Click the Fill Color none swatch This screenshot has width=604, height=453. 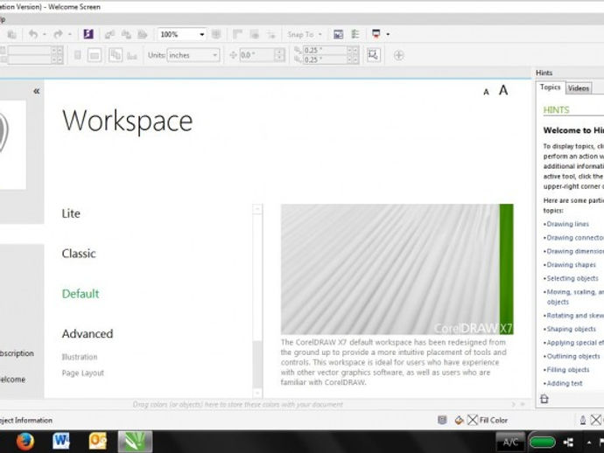pos(473,420)
